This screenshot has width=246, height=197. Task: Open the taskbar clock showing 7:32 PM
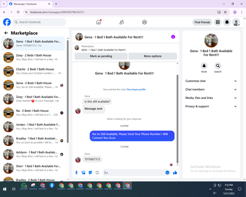229,189
